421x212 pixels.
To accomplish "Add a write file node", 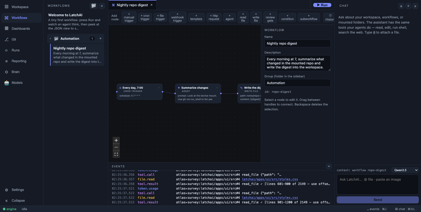I will pos(256,17).
